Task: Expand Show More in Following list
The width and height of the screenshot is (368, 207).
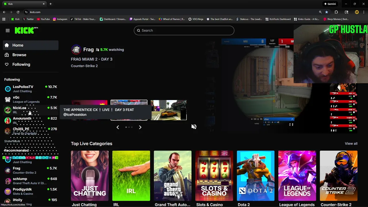Action: click(x=12, y=141)
